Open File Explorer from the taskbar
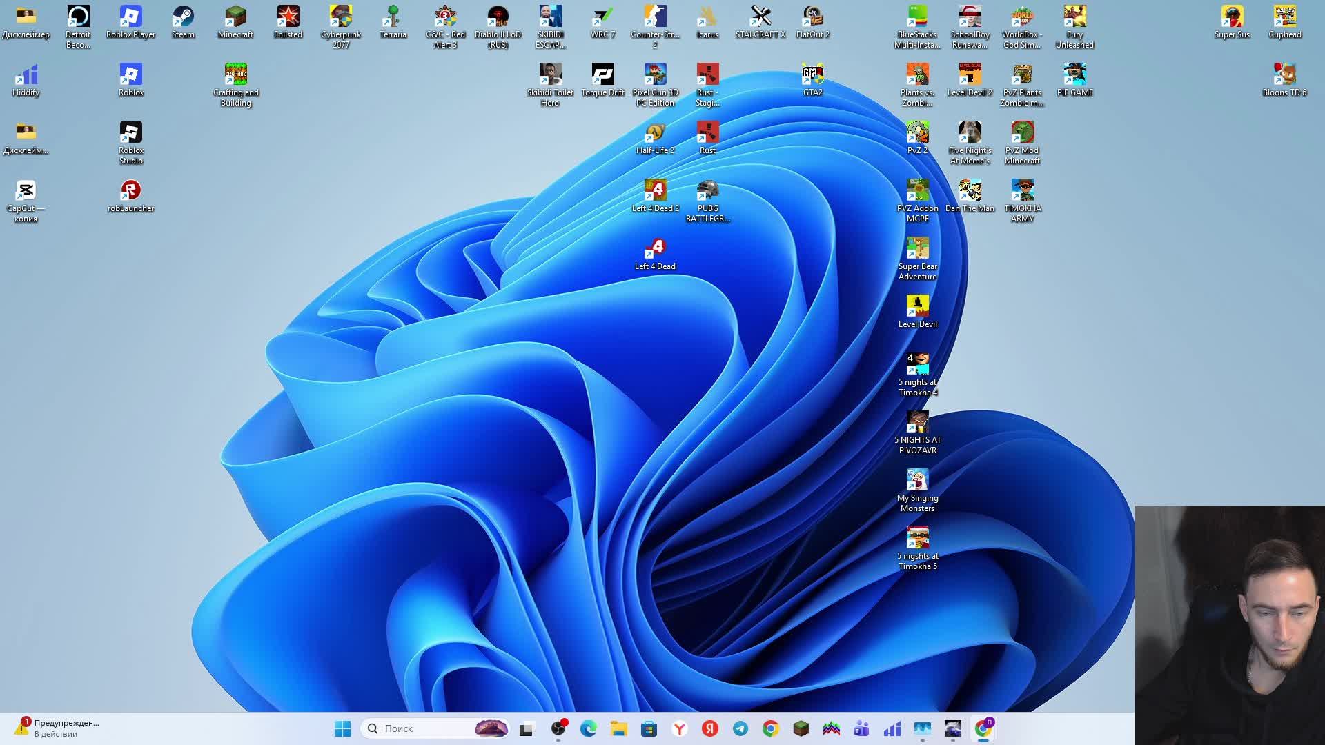This screenshot has height=745, width=1325. (618, 728)
